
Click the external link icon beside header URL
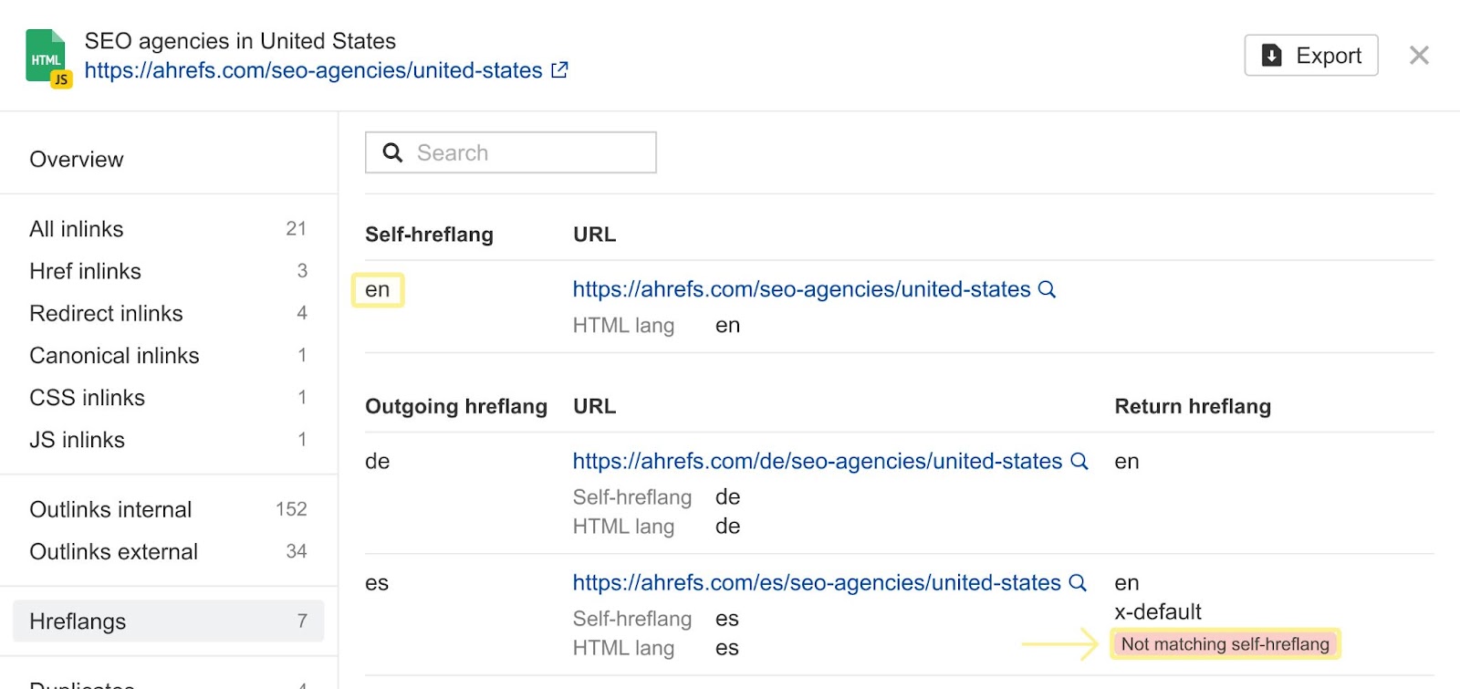(x=559, y=70)
